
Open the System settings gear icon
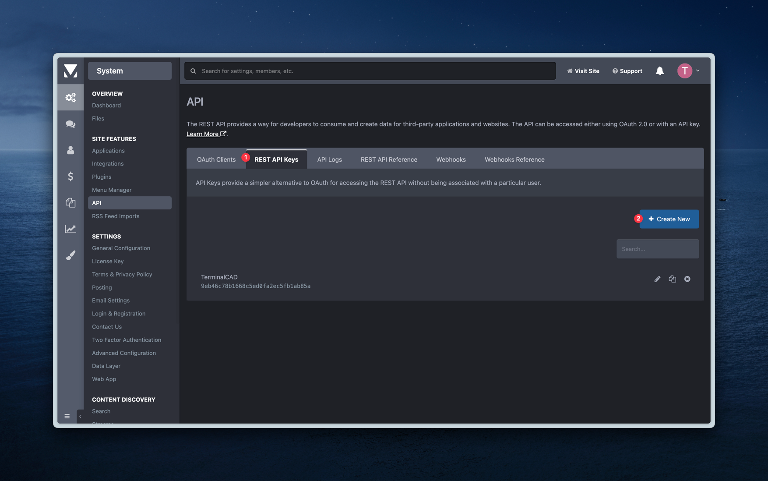(x=70, y=97)
